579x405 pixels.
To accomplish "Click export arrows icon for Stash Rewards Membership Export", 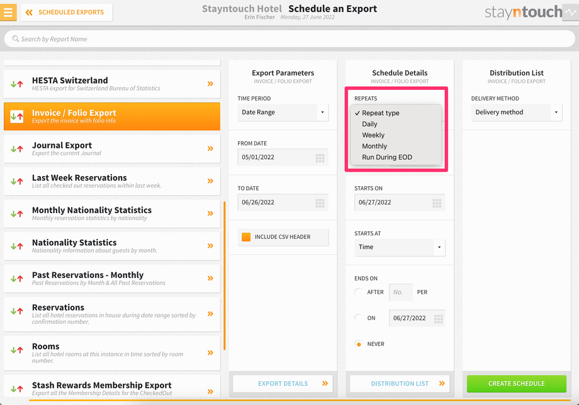I will [17, 389].
